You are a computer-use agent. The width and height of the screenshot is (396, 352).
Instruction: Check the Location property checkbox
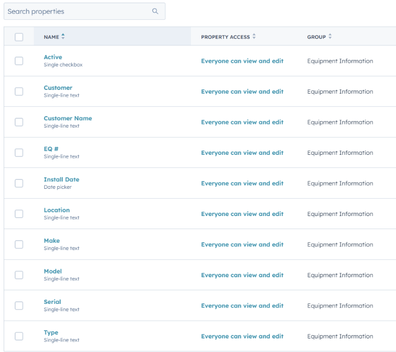19,214
